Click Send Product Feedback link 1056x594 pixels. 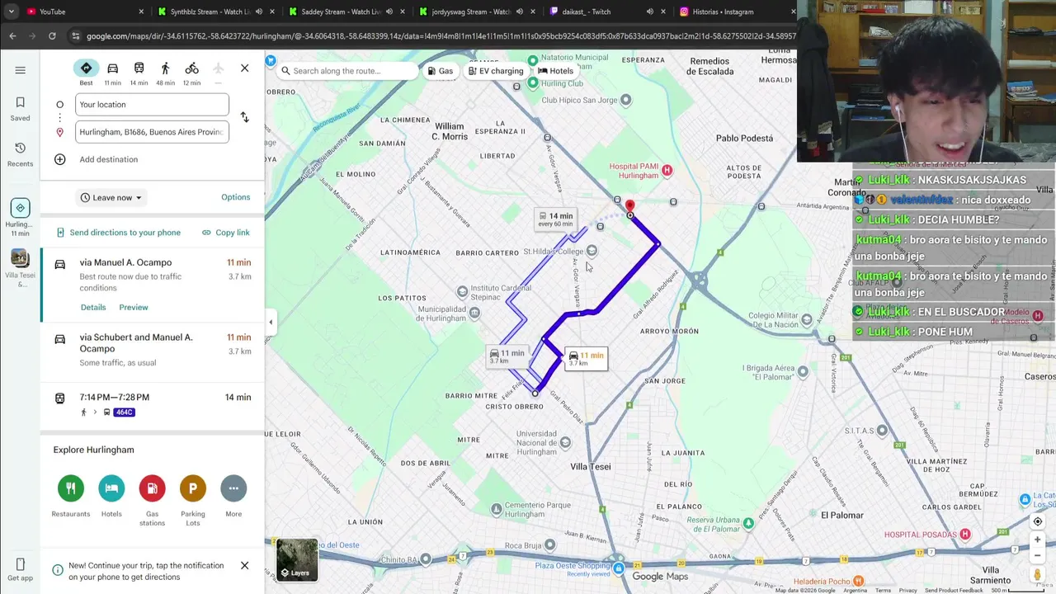tap(954, 591)
